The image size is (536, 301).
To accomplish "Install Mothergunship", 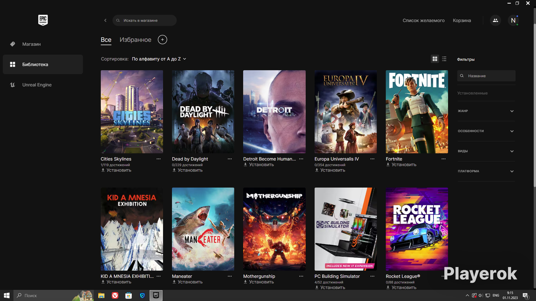I will 259,282.
